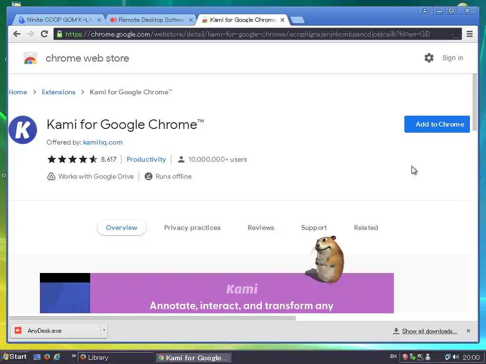Follow the Extensions breadcrumb link
The image size is (486, 364).
pos(58,92)
